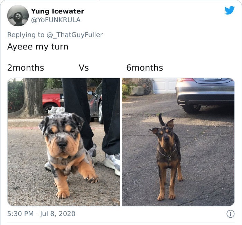Click the silver car in right photo
The height and width of the screenshot is (225, 242).
205,94
